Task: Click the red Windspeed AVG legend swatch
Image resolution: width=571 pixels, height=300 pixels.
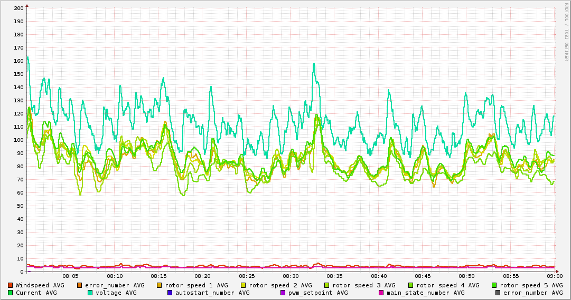Action: coord(10,285)
